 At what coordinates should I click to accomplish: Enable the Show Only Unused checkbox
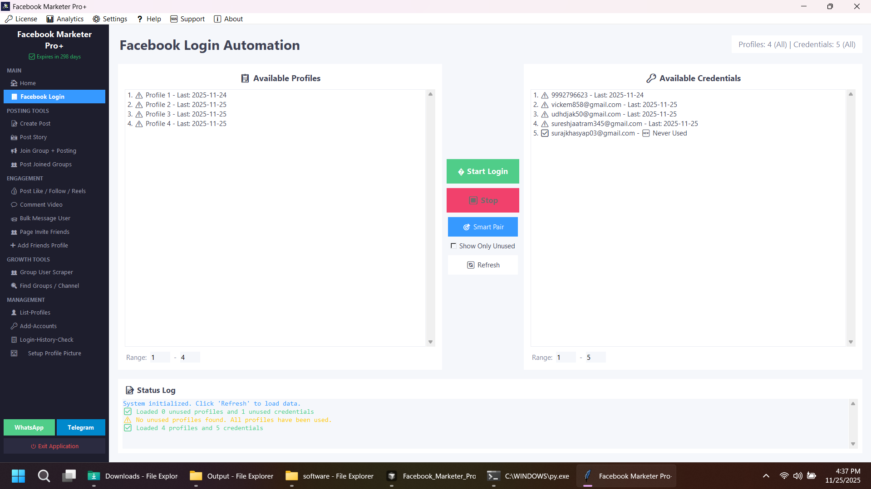pos(453,246)
